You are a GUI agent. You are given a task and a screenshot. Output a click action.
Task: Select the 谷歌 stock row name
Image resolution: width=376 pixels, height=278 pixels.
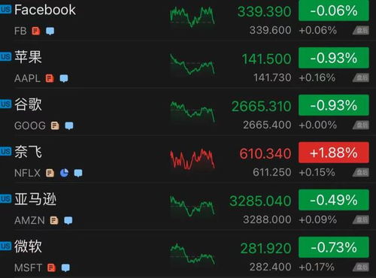tap(28, 104)
